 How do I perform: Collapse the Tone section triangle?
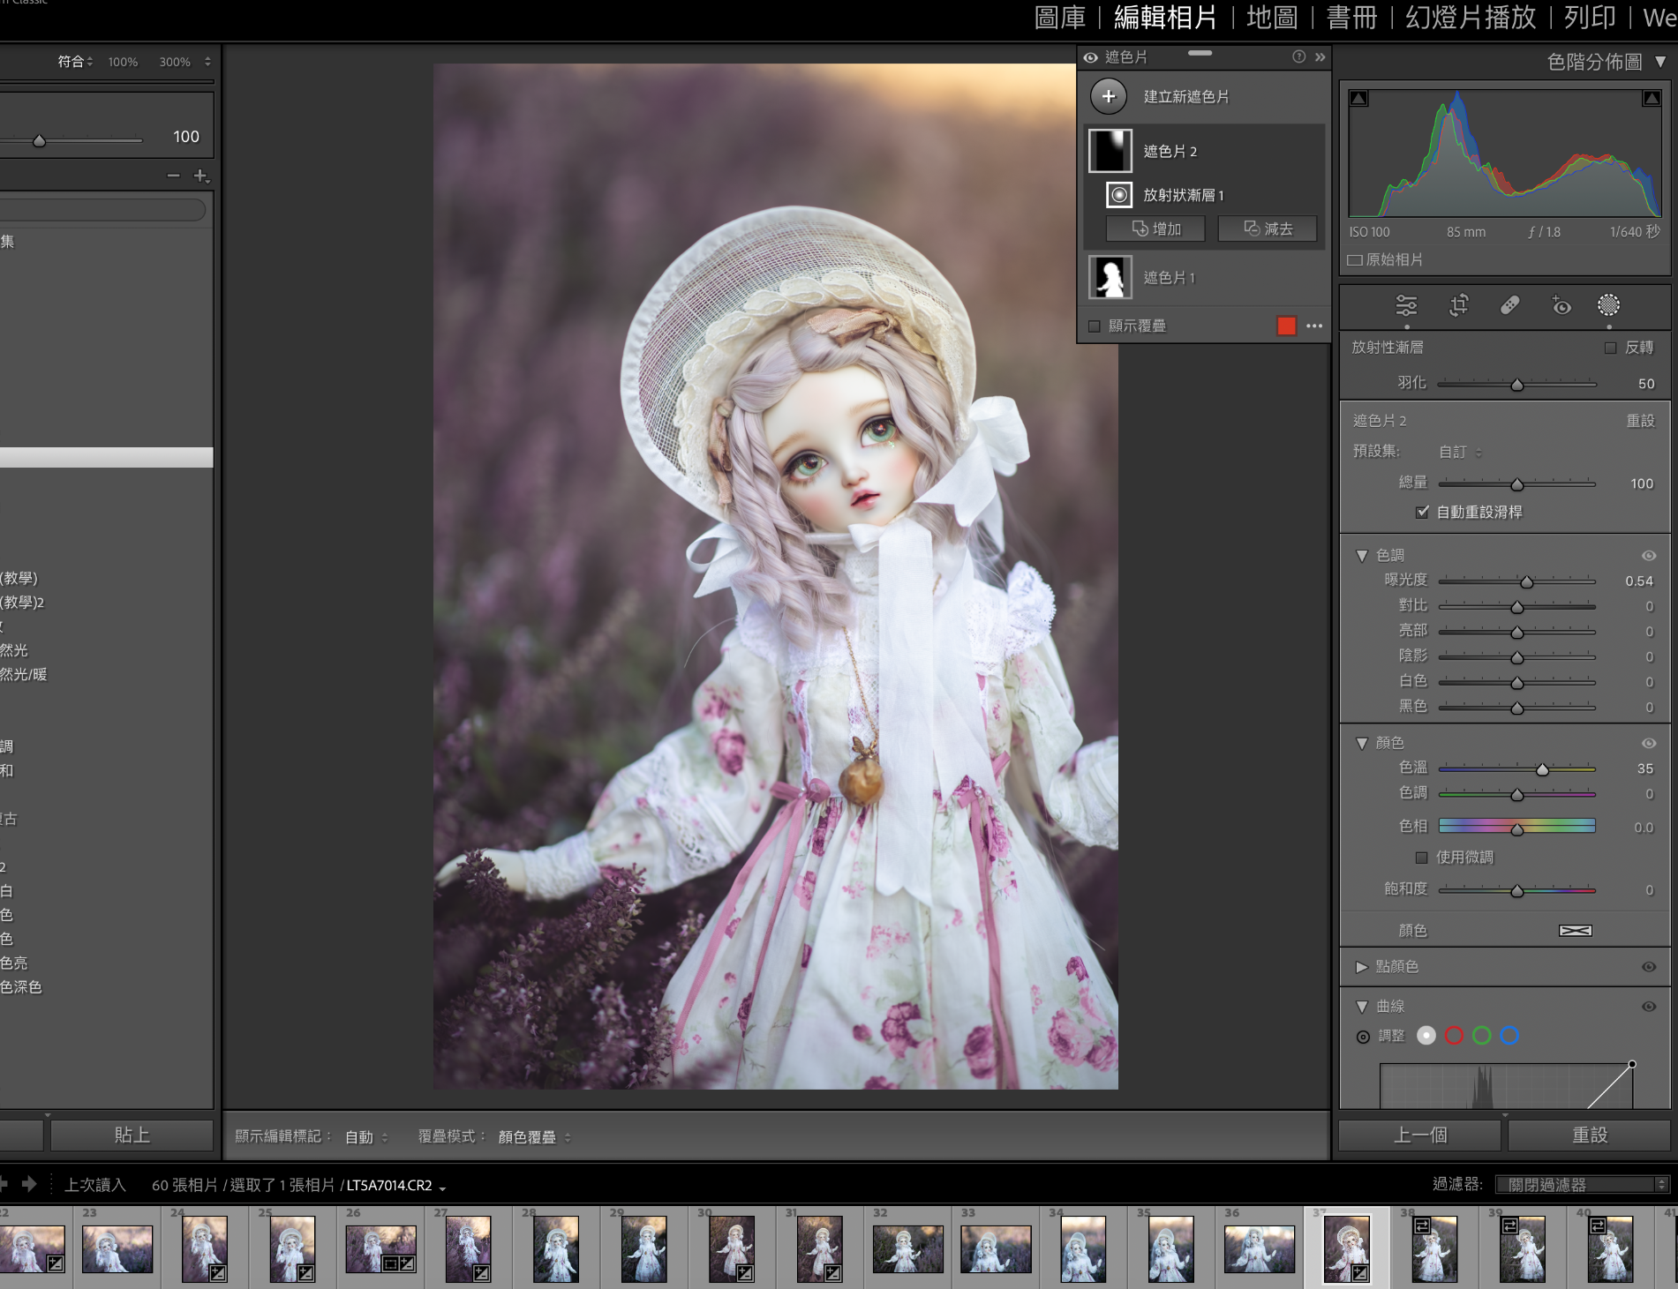[1361, 556]
